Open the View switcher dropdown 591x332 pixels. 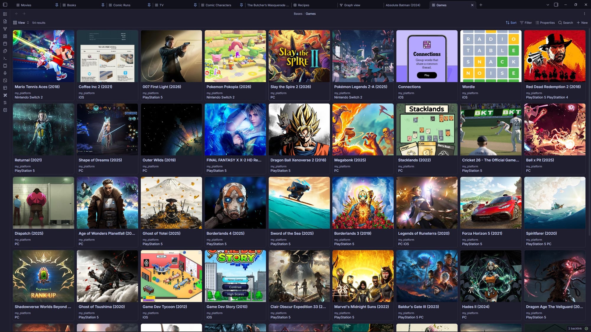[21, 23]
